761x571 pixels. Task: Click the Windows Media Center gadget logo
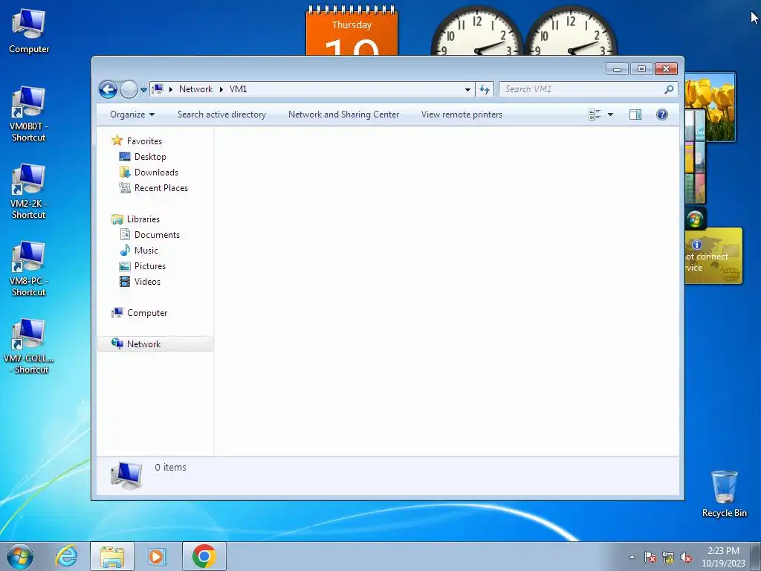click(x=695, y=219)
